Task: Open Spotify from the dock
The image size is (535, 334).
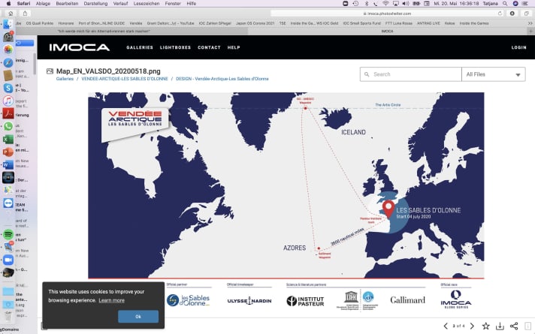Action: pyautogui.click(x=8, y=234)
